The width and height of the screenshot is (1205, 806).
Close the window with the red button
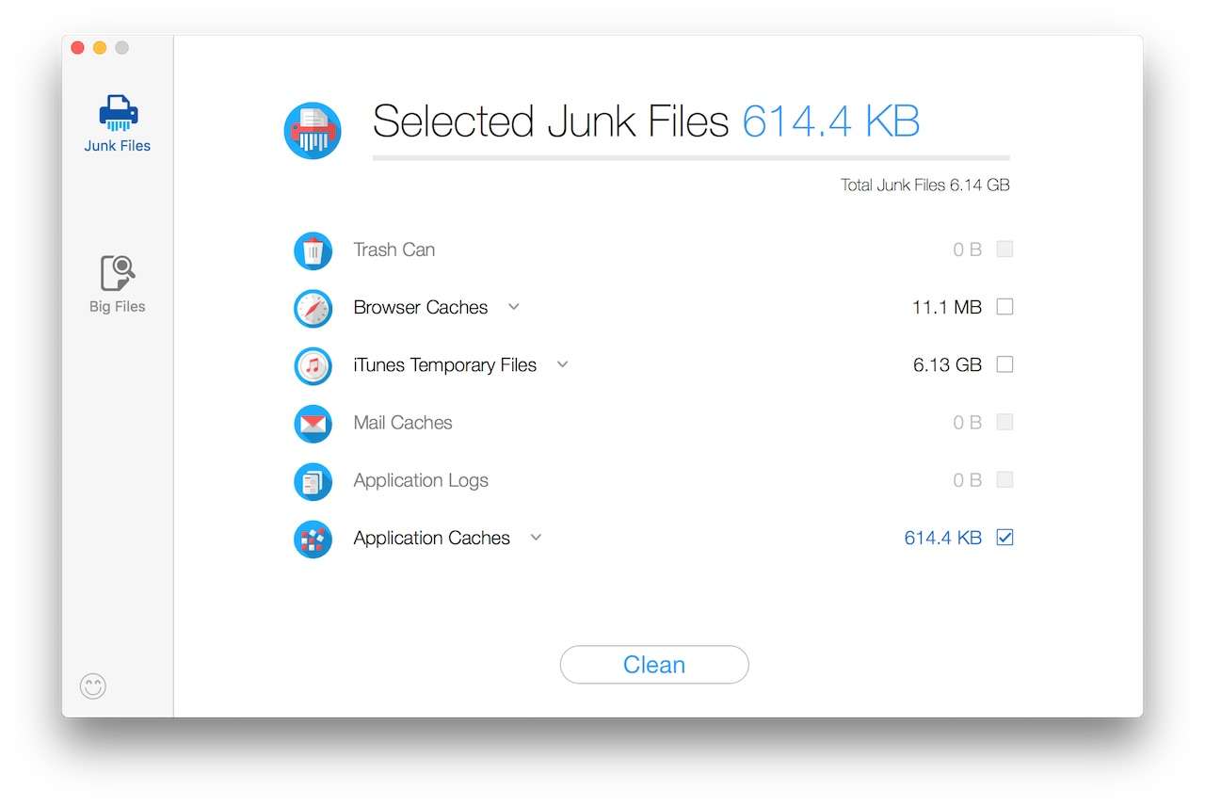tap(78, 48)
